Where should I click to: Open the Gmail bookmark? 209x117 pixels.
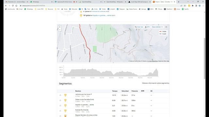(x=20, y=9)
